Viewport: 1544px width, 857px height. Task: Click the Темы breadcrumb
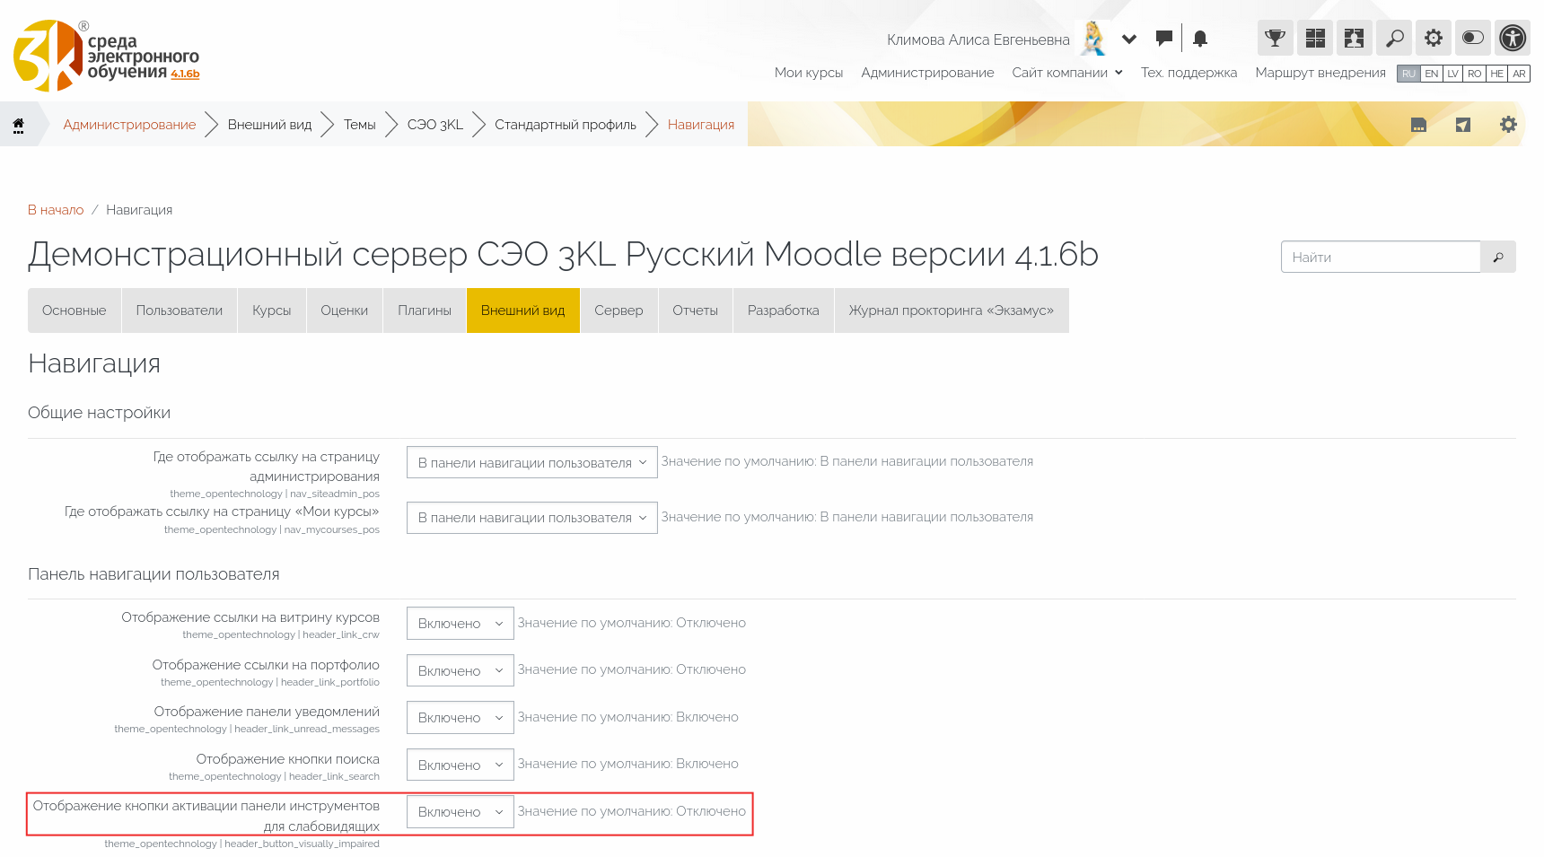[359, 125]
